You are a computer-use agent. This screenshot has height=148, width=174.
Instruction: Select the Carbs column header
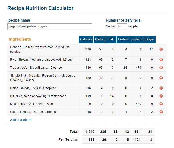tap(99, 39)
